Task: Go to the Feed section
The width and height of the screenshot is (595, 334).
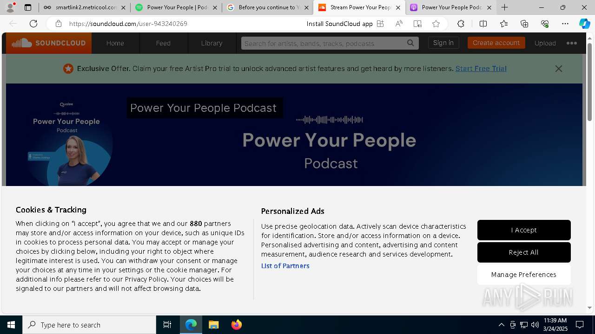Action: pyautogui.click(x=163, y=43)
